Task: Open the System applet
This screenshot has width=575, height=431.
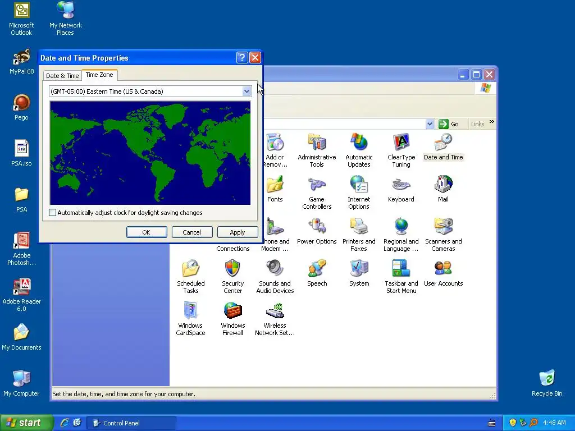Action: point(359,273)
